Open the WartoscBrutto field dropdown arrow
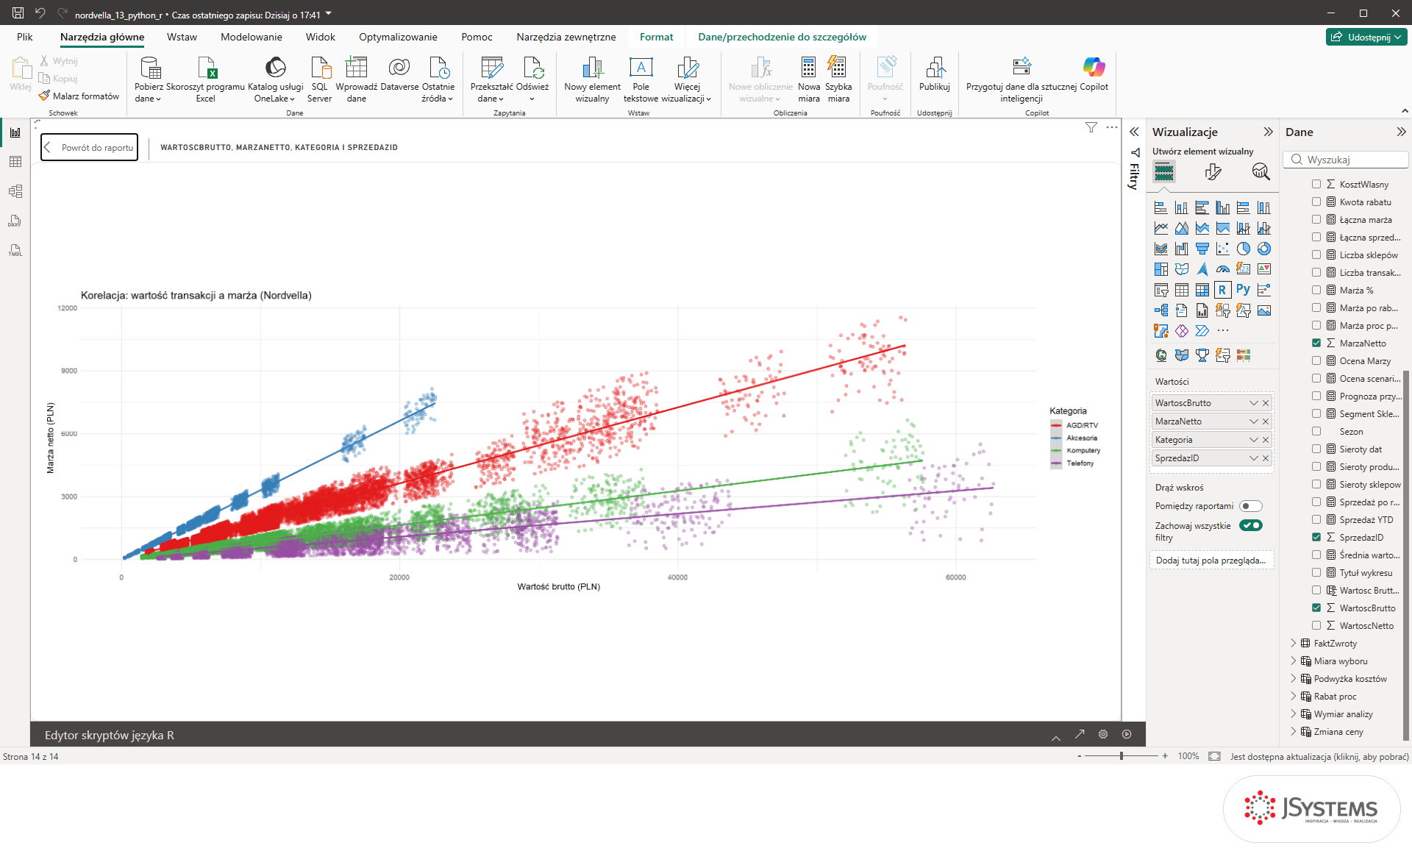1412x854 pixels. click(1254, 403)
